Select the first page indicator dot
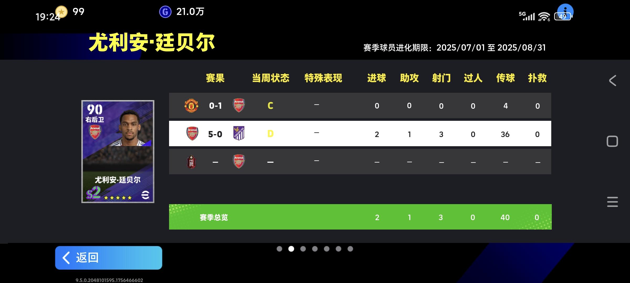The width and height of the screenshot is (630, 283). (279, 249)
